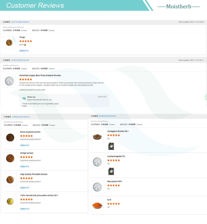Click 'High Quality Pine Bark Extract' title
The width and height of the screenshot is (207, 224).
point(34,174)
